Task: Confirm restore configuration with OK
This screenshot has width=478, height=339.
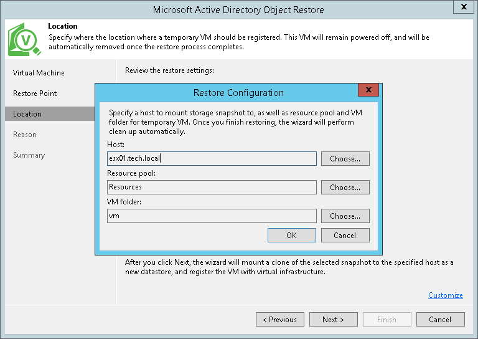Action: pos(291,235)
